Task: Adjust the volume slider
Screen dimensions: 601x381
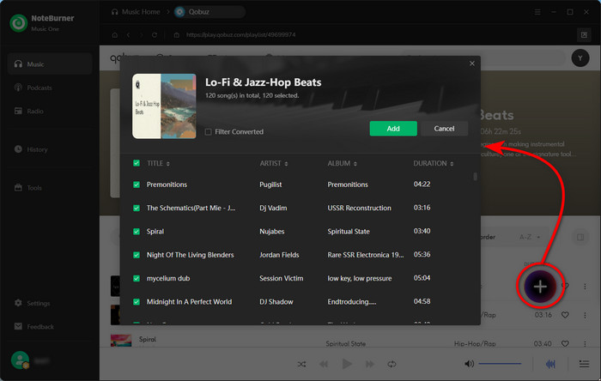Action: pos(500,364)
